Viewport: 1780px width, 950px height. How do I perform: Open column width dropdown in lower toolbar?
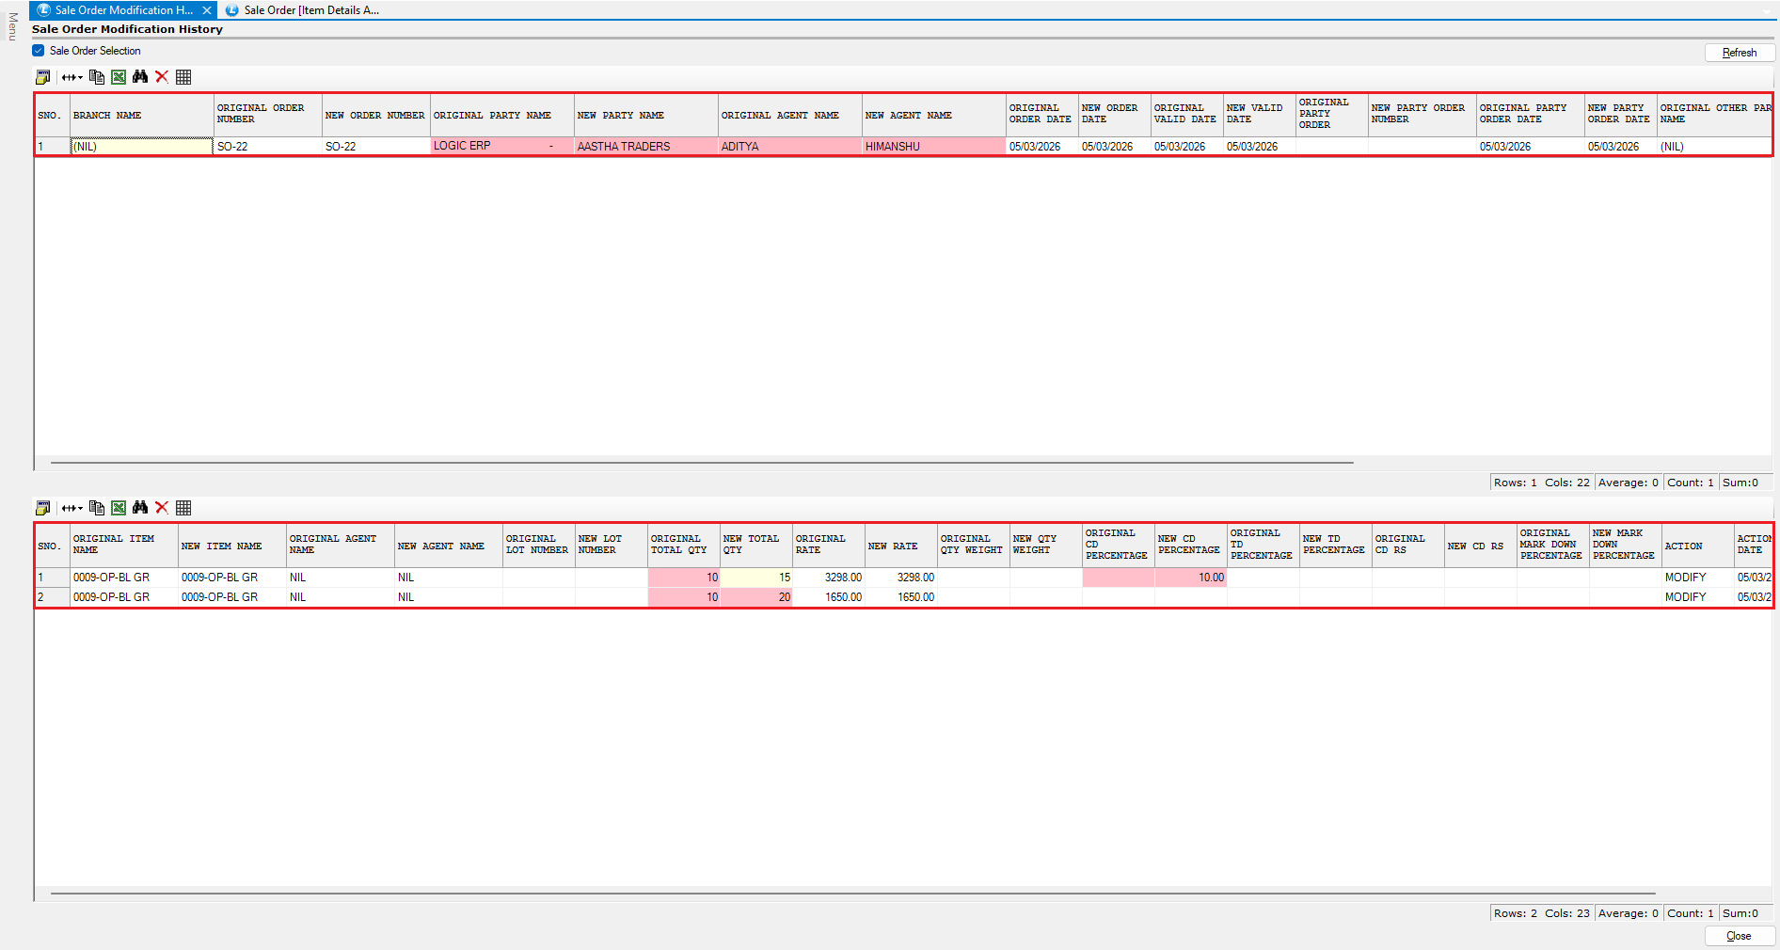click(72, 508)
